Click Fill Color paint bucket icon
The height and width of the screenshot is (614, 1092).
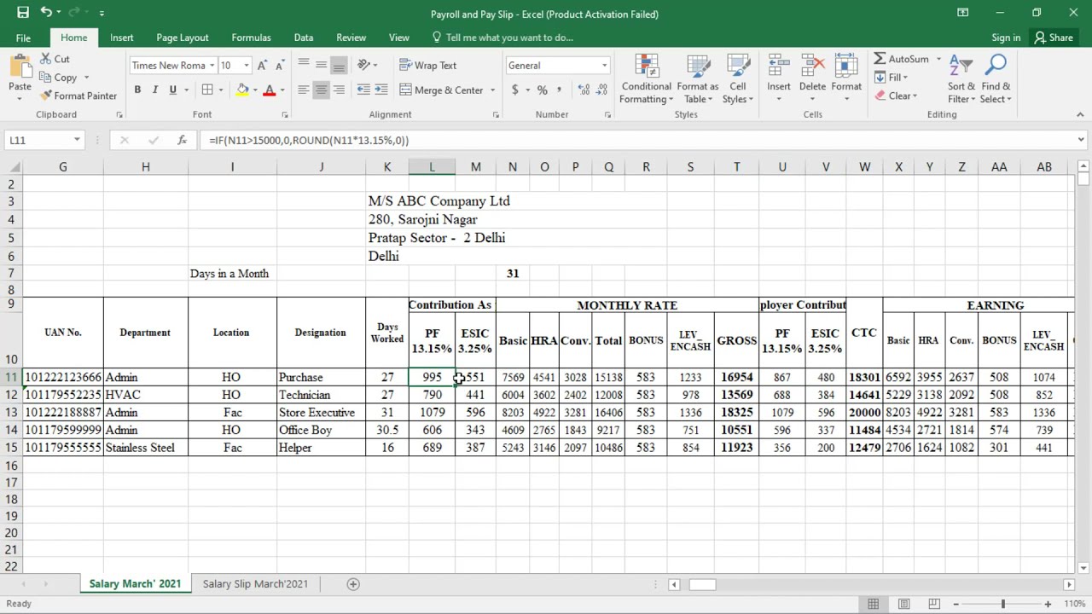243,90
